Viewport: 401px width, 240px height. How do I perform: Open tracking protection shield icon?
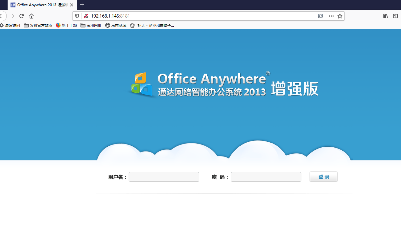point(77,16)
